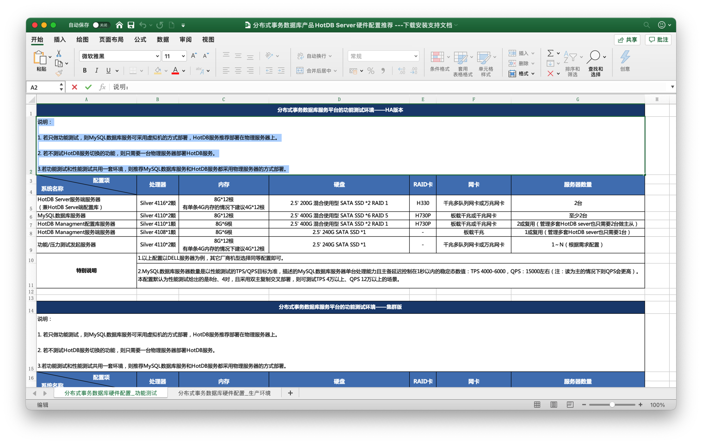Click the increase indent icon
Viewport: 702px width, 444px height.
click(x=281, y=71)
